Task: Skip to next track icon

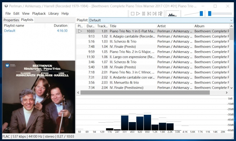Action: pos(154,14)
